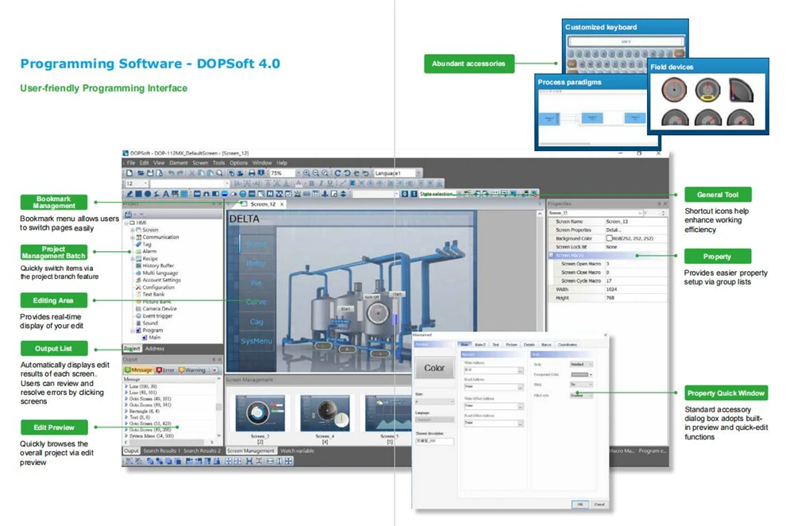Click the Zoom in magnifier icon
The image size is (794, 526).
[306, 172]
